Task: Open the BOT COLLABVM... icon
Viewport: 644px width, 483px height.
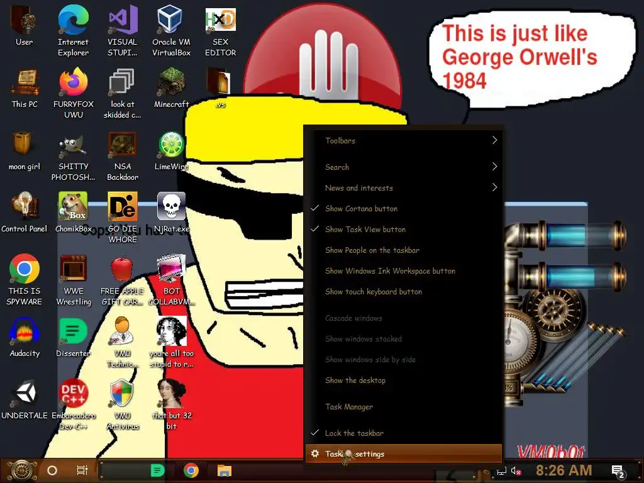Action: pos(171,279)
